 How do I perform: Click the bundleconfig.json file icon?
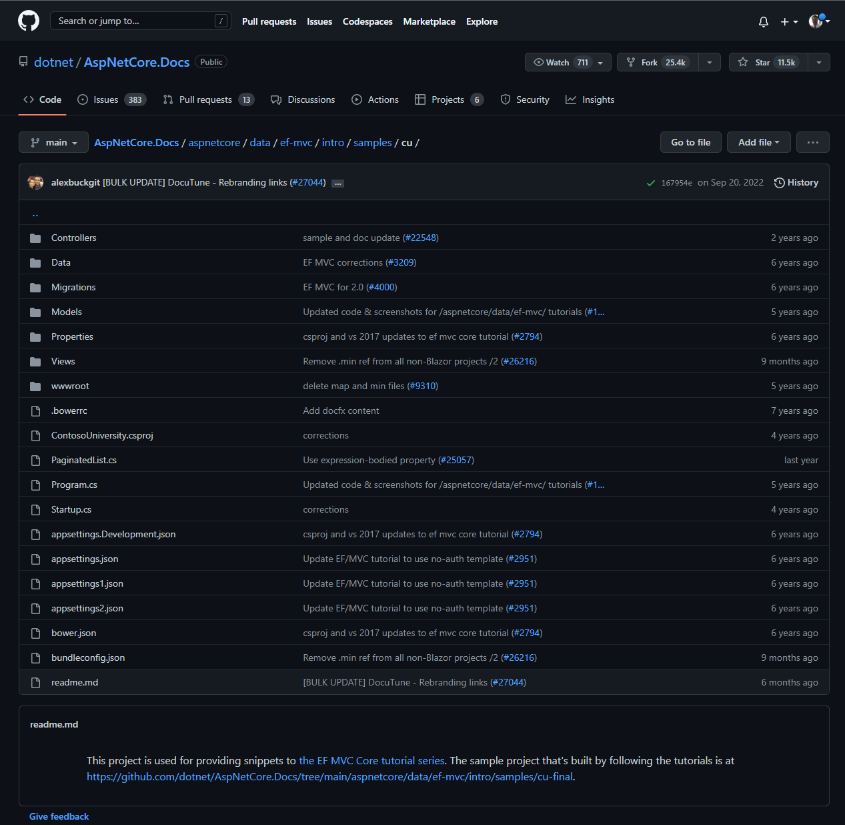click(x=35, y=658)
